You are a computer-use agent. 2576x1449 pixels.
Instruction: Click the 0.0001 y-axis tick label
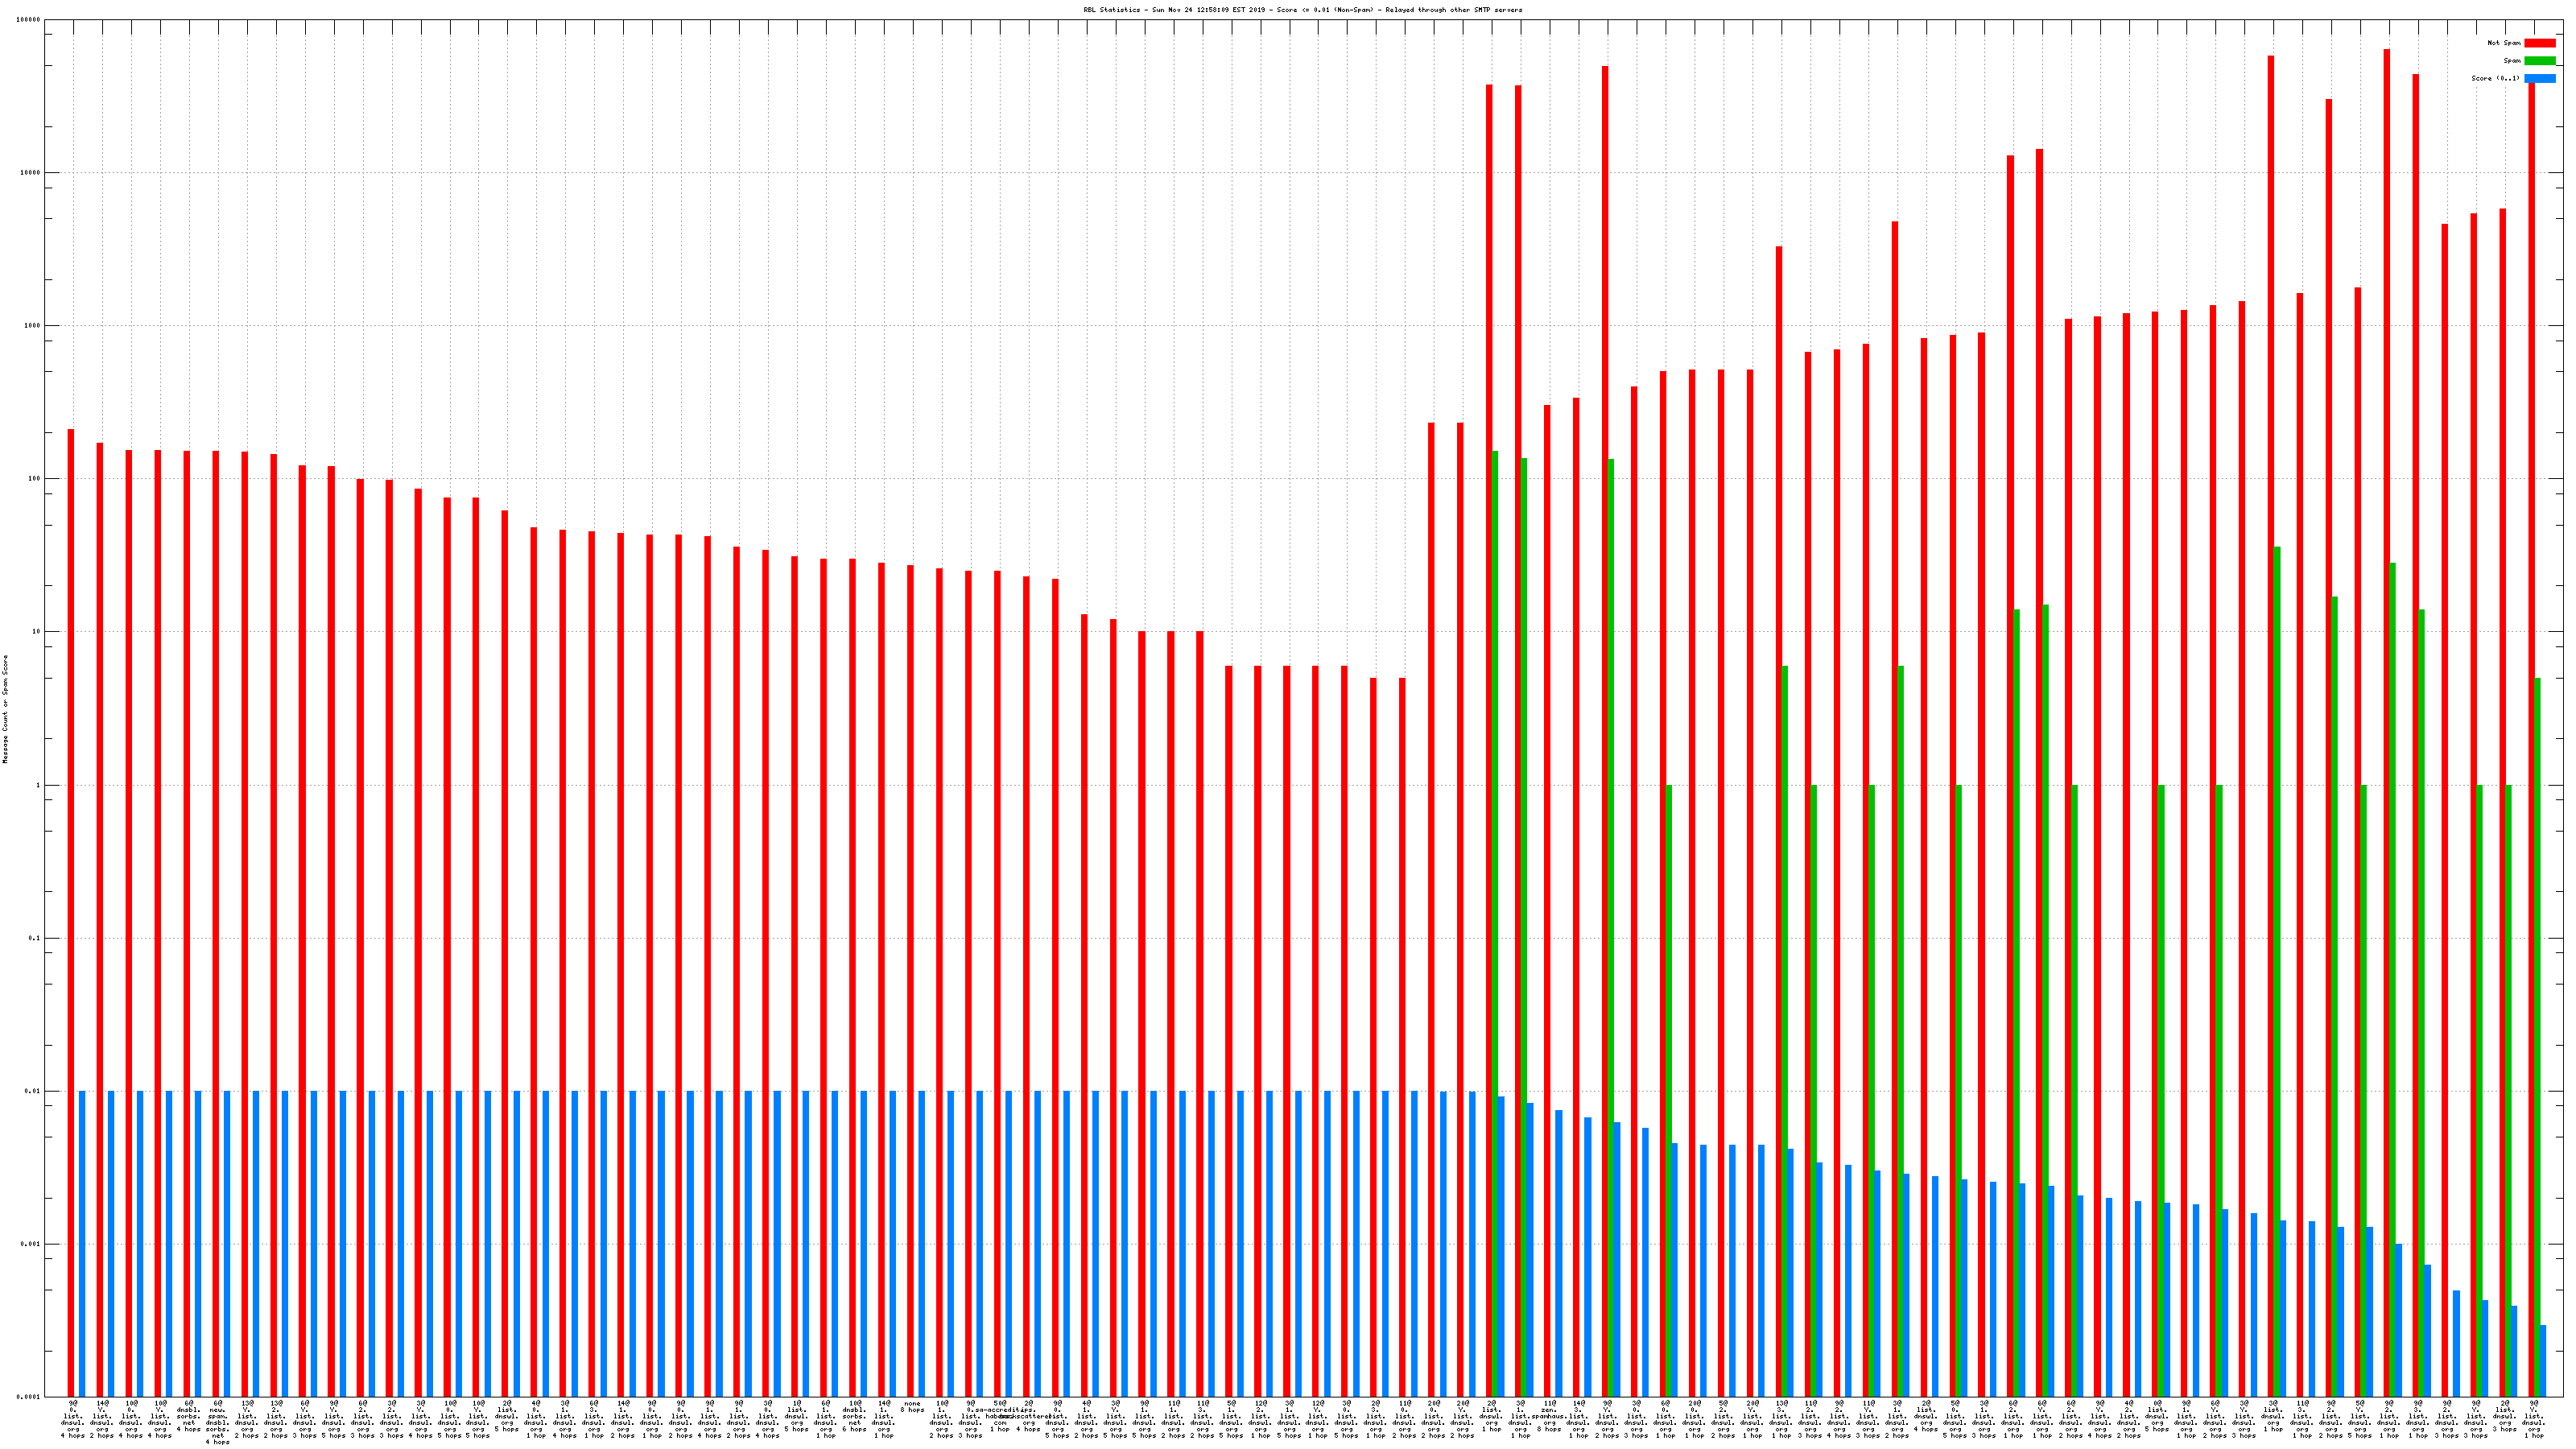pyautogui.click(x=29, y=1397)
